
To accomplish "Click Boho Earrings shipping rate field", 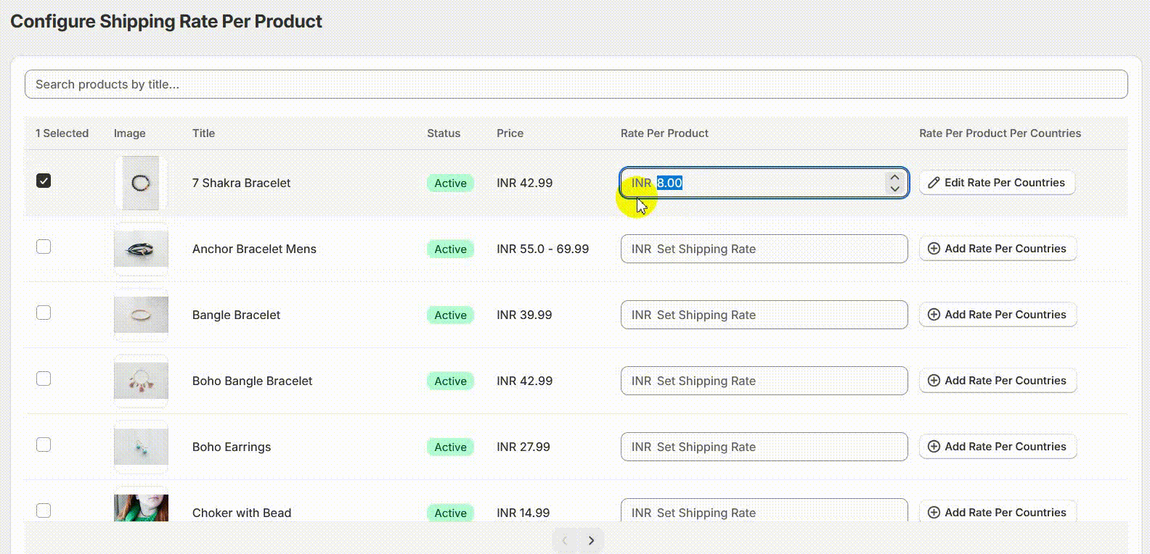I will 764,447.
